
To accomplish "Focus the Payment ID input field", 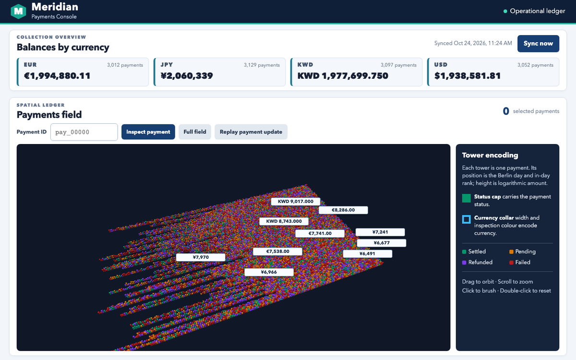I will pyautogui.click(x=84, y=132).
